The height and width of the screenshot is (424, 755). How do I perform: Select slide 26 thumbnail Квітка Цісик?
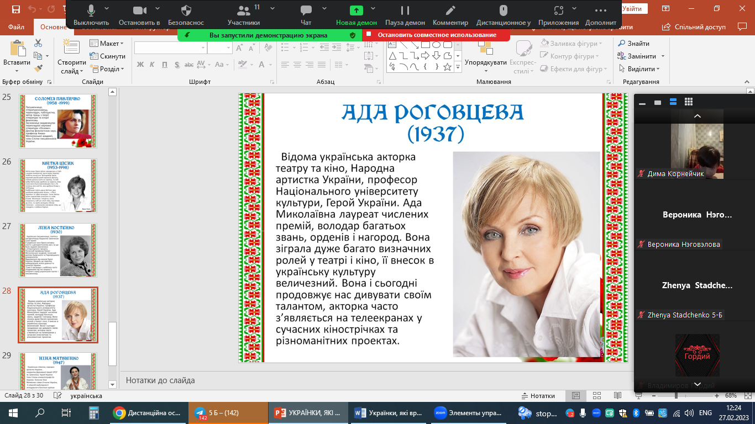(58, 185)
